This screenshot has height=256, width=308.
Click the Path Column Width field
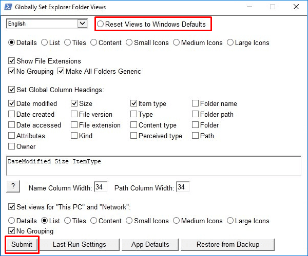pyautogui.click(x=183, y=187)
